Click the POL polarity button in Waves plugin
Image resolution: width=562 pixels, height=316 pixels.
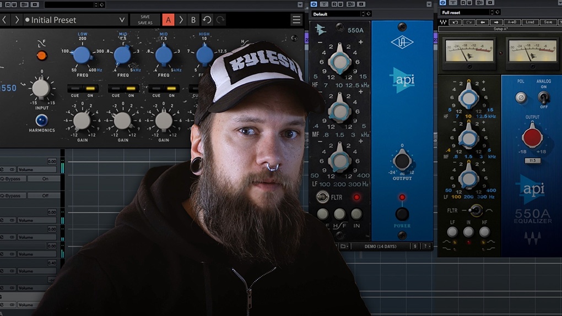(521, 97)
